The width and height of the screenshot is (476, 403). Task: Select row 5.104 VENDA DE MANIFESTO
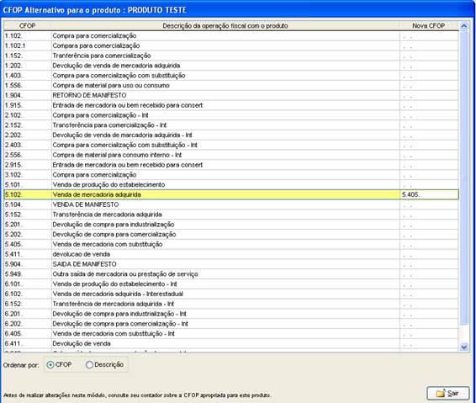(x=231, y=204)
